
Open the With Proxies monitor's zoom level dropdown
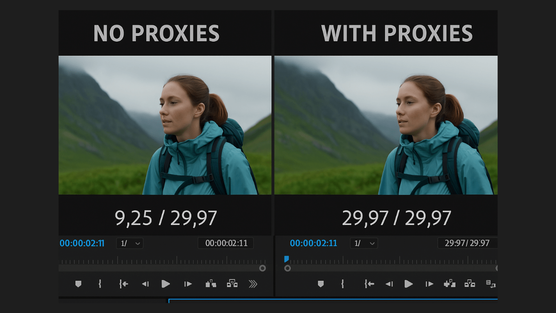point(364,243)
